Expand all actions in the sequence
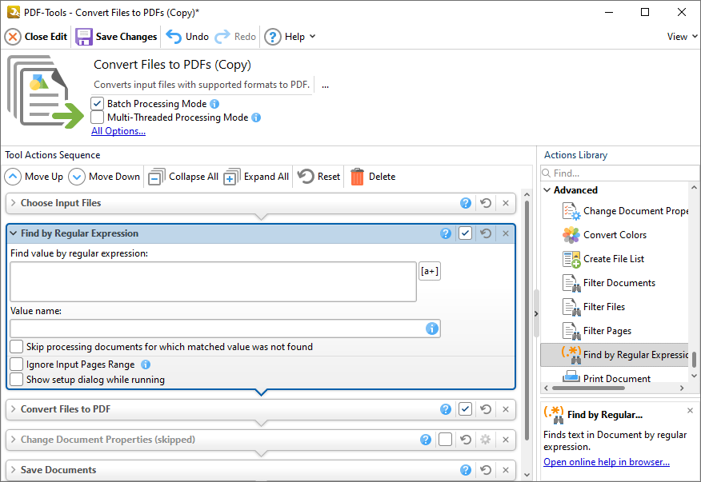This screenshot has width=701, height=482. pyautogui.click(x=256, y=177)
